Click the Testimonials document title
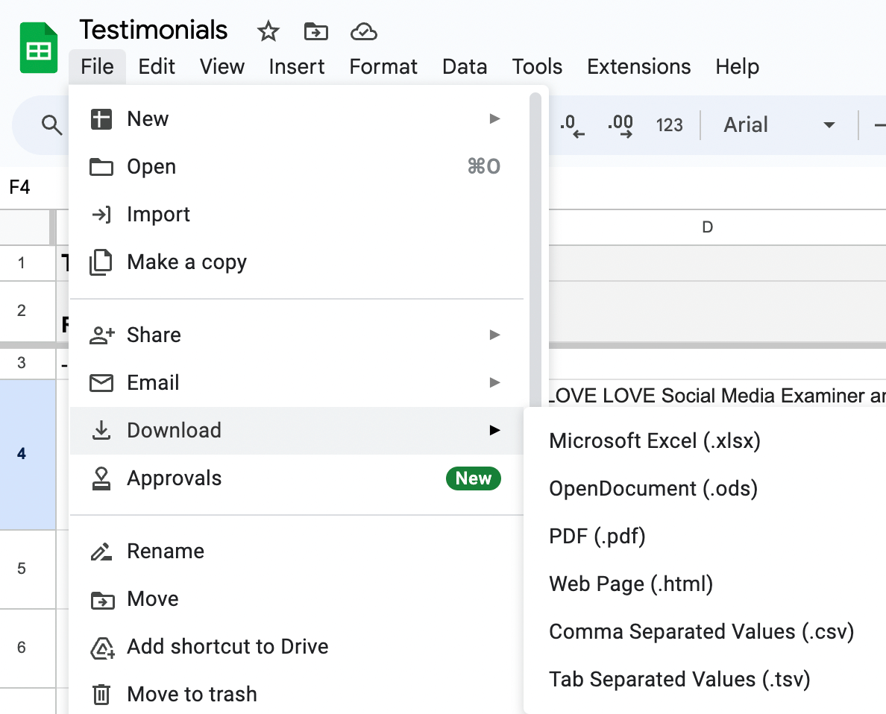This screenshot has width=886, height=714. pyautogui.click(x=153, y=30)
